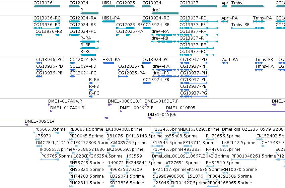Viewport: 285px width, 188px height.
Task: Select EST label AT27651.5prime
Action: 183,163
